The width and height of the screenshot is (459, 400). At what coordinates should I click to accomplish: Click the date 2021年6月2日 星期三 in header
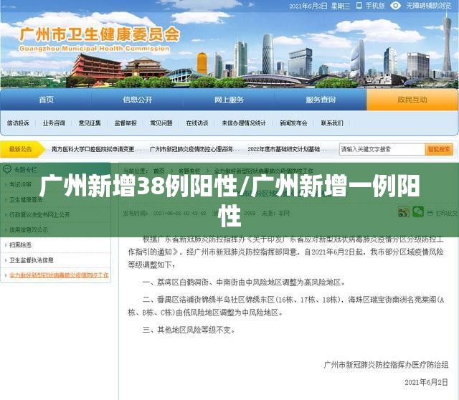319,6
